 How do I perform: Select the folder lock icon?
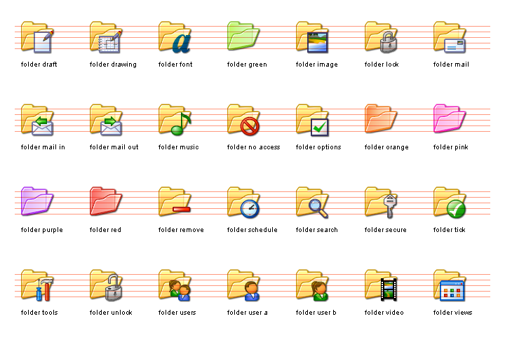tap(381, 37)
